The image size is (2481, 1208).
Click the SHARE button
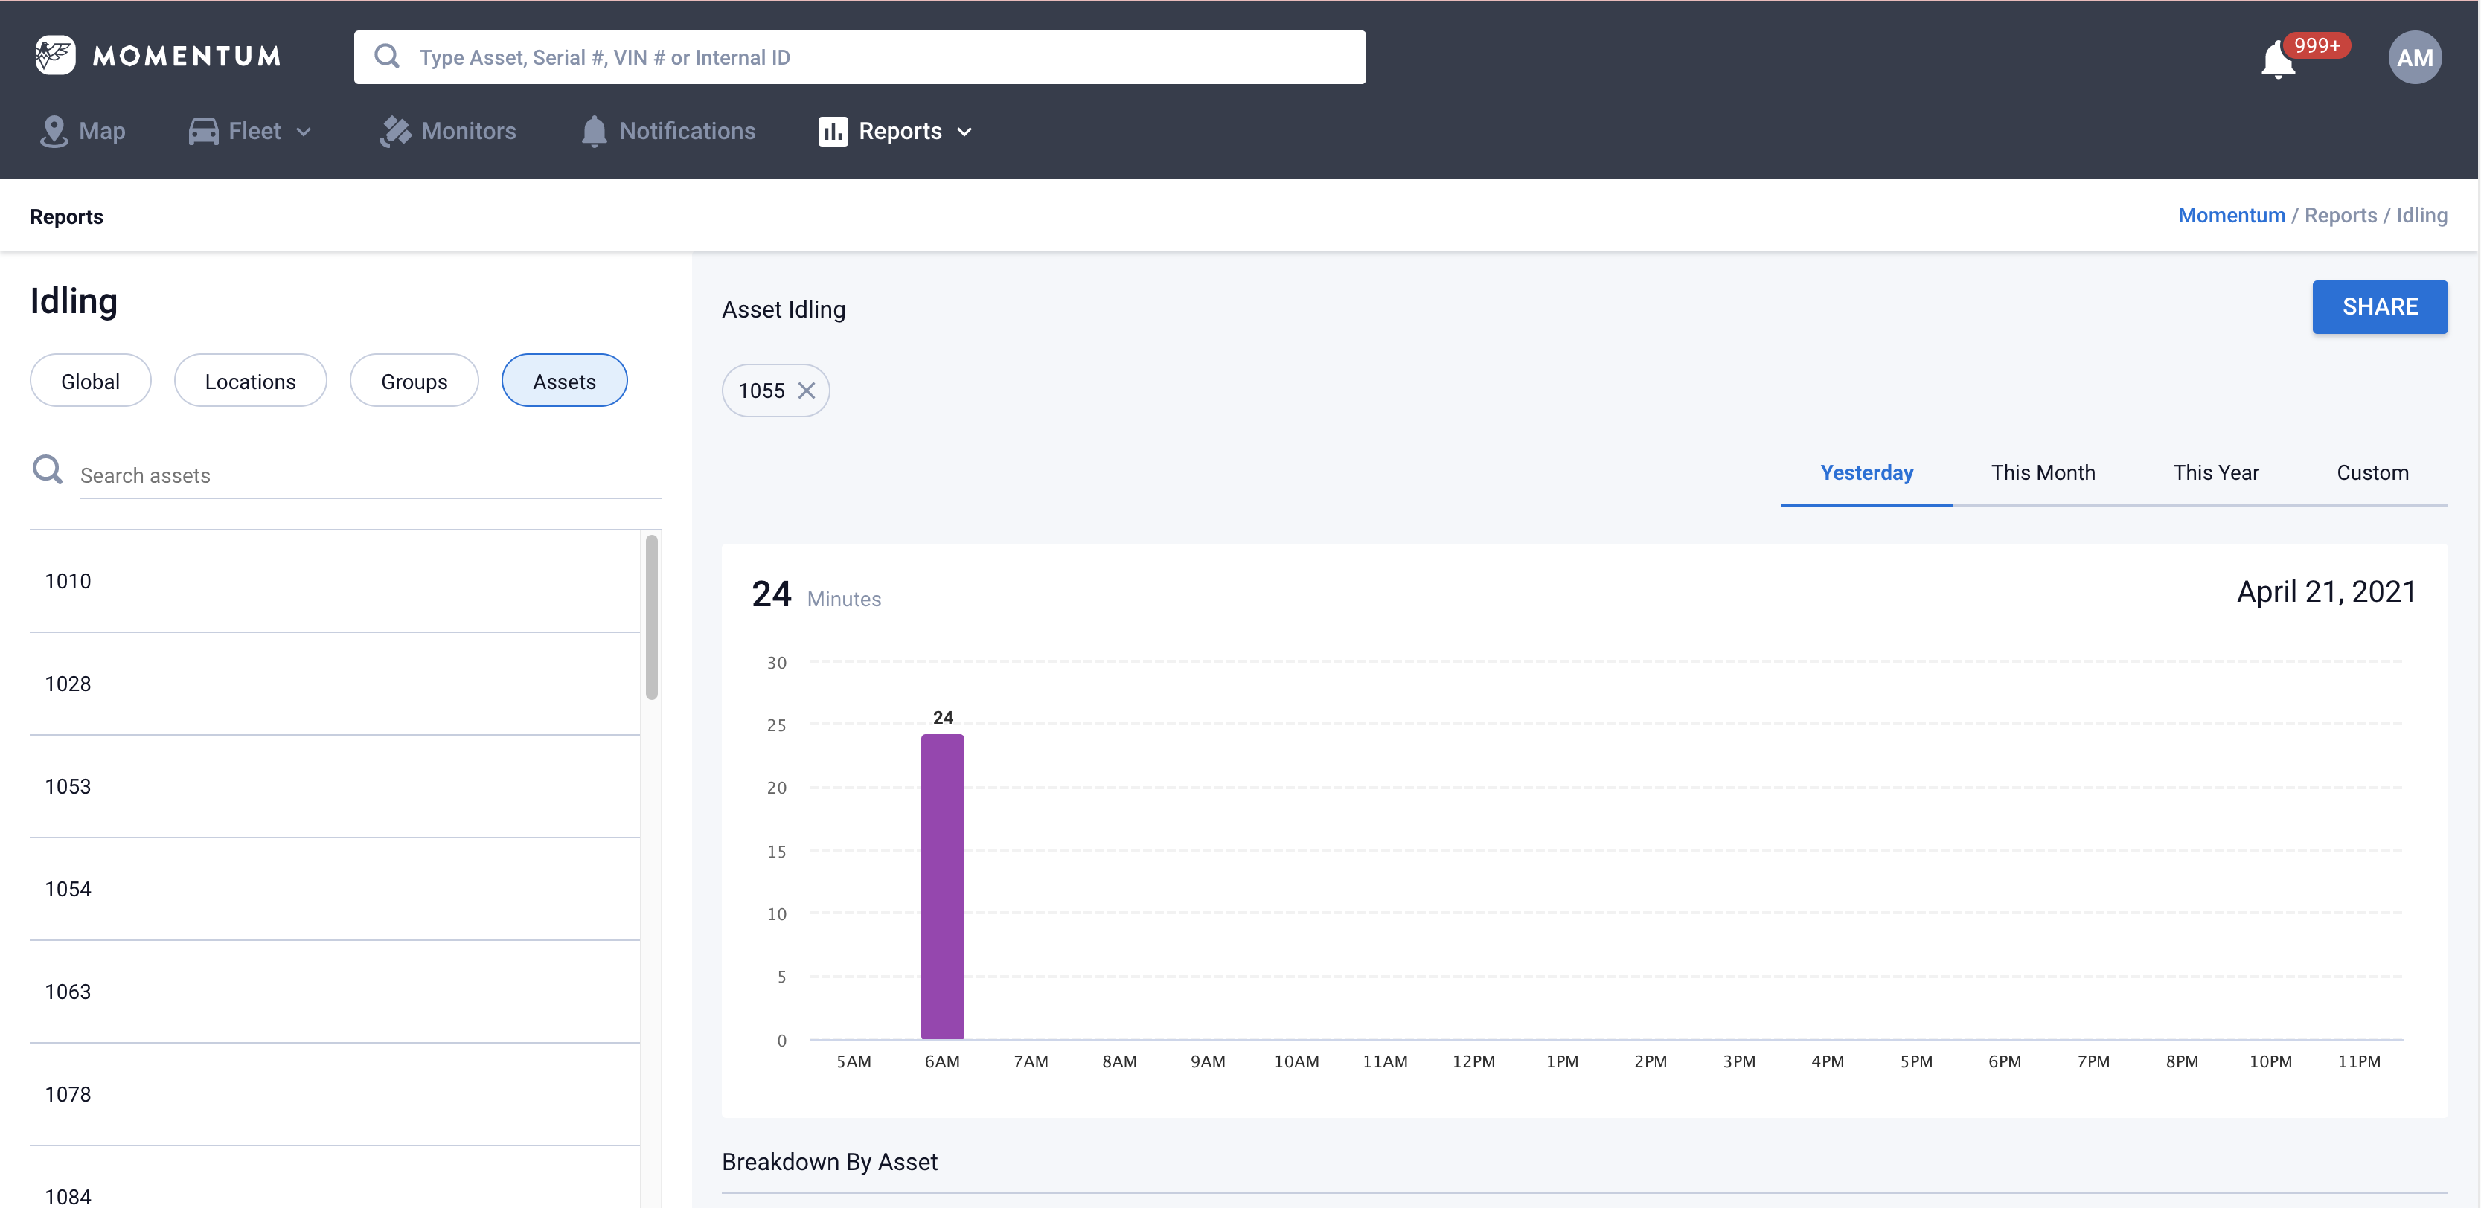[2379, 307]
